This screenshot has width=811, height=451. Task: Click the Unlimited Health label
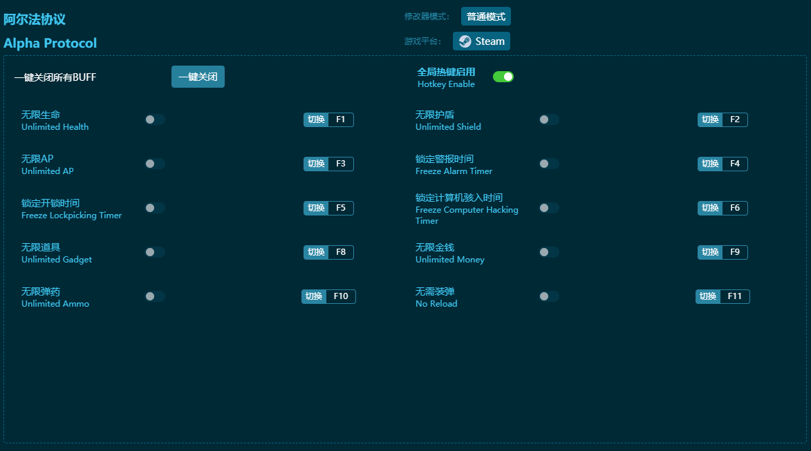(55, 127)
